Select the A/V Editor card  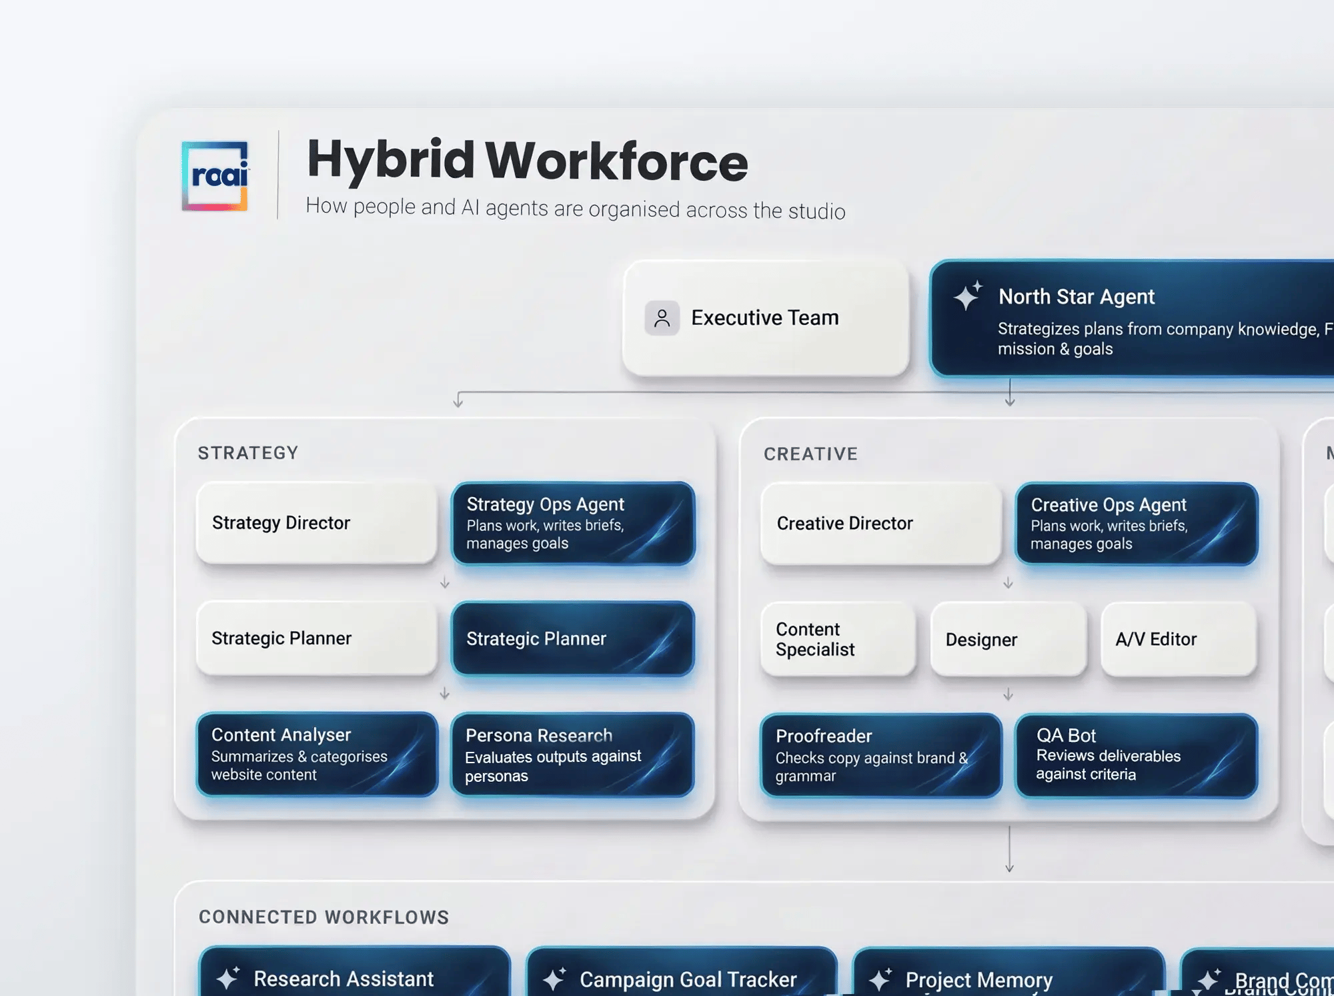tap(1179, 639)
